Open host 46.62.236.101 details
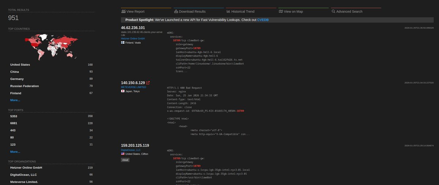The width and height of the screenshot is (439, 185). pos(133,28)
